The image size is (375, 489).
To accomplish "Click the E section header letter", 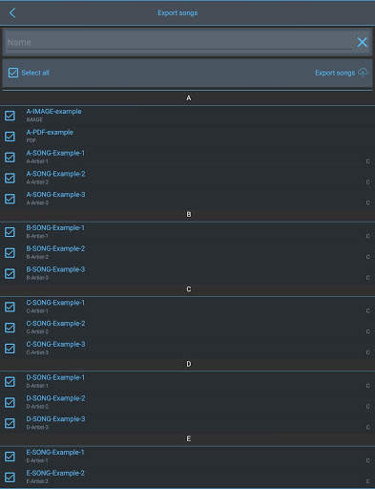I will tap(189, 438).
